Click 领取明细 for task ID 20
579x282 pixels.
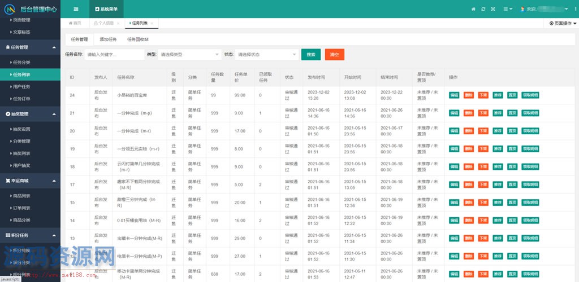530,131
